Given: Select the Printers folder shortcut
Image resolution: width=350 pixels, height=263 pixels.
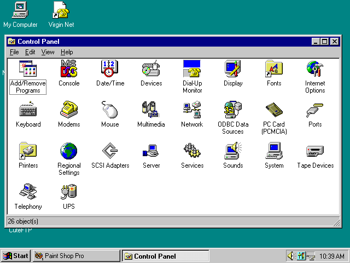Looking at the screenshot, I should coord(28,151).
